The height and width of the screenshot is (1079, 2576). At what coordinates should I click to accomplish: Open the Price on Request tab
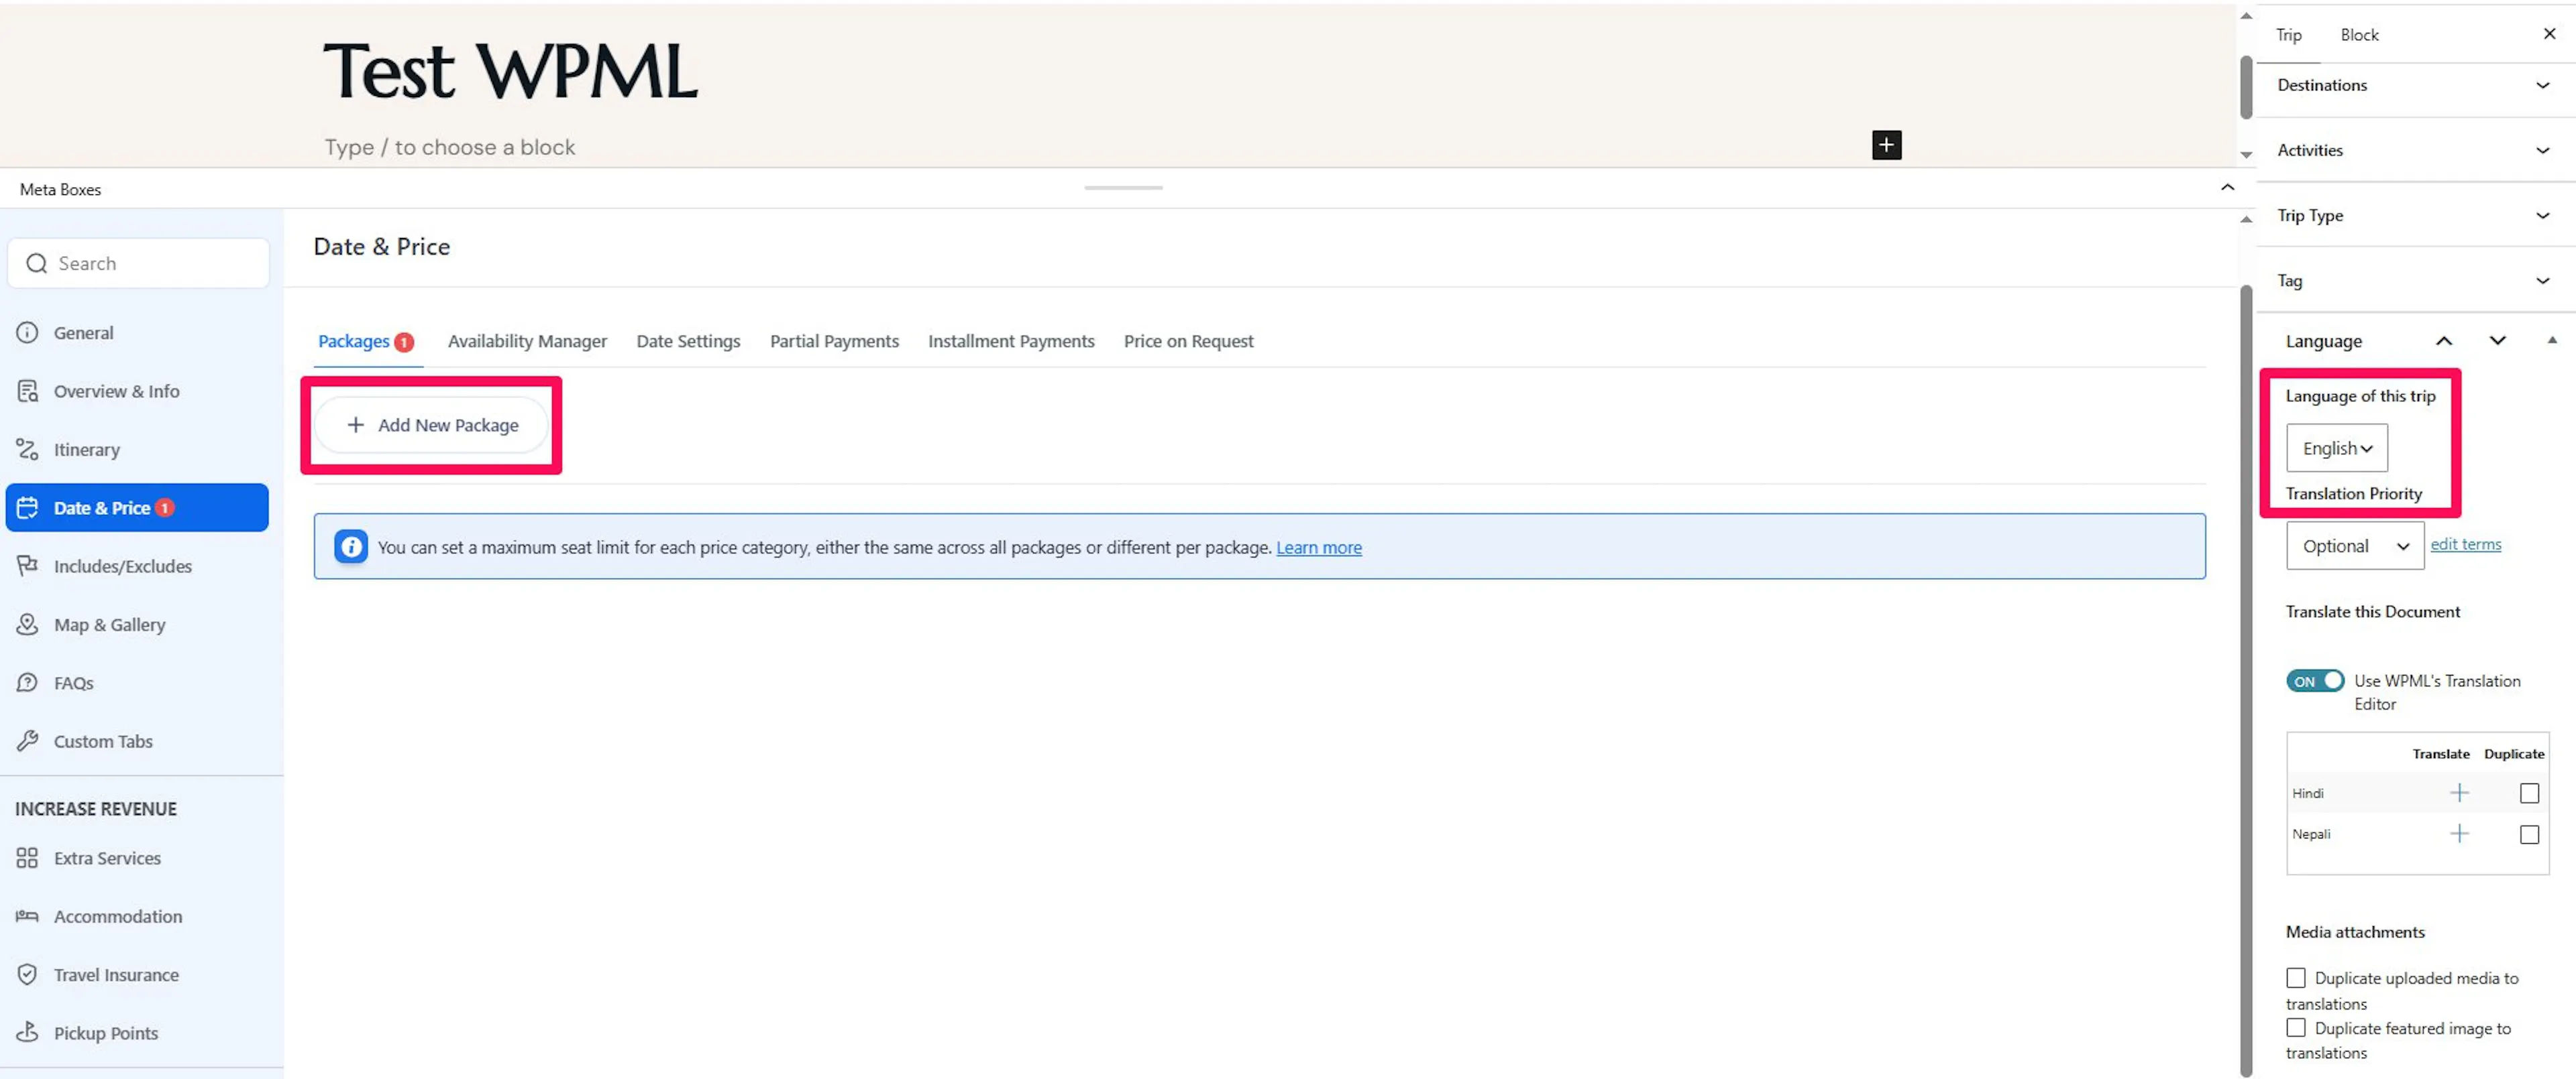point(1188,340)
